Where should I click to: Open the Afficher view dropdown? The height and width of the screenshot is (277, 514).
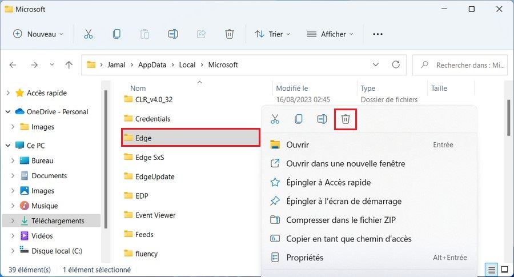(330, 34)
